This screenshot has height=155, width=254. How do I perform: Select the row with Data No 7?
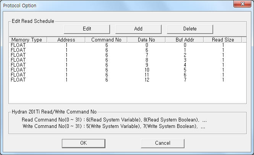[128, 55]
